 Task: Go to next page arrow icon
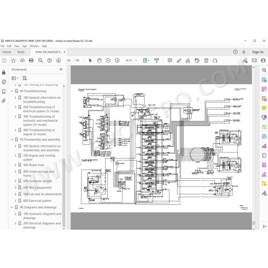(x=59, y=60)
